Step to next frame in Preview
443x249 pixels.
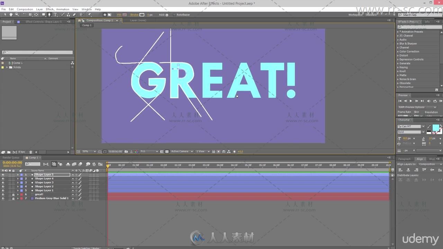[x=416, y=101]
